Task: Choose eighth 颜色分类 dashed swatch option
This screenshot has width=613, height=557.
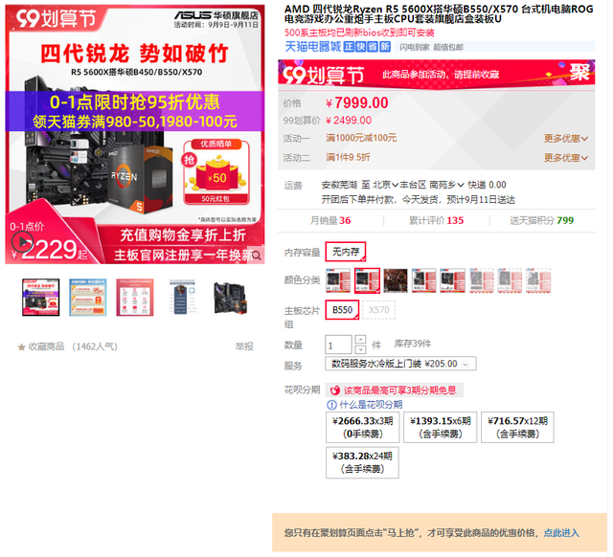Action: coord(538,280)
